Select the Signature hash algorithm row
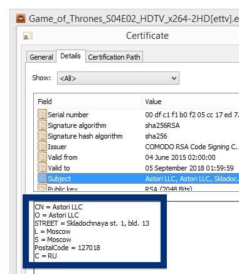 [x=137, y=136]
